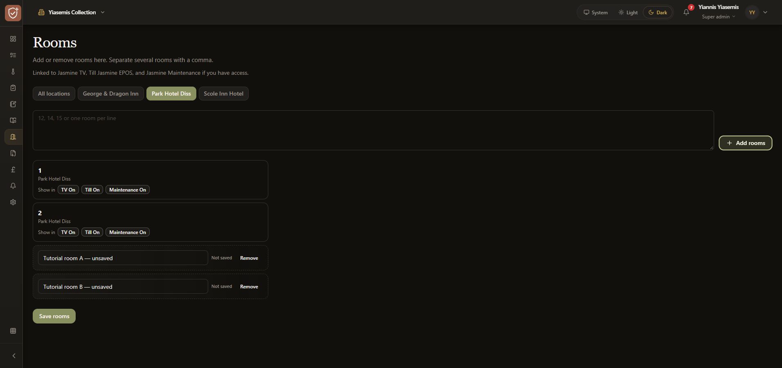
Task: Open the bell alerts icon in sidebar
Action: click(13, 186)
